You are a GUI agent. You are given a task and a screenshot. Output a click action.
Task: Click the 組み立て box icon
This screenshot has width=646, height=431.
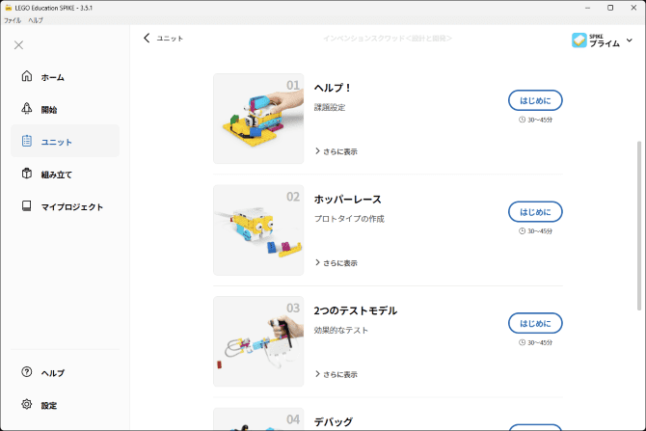[27, 175]
